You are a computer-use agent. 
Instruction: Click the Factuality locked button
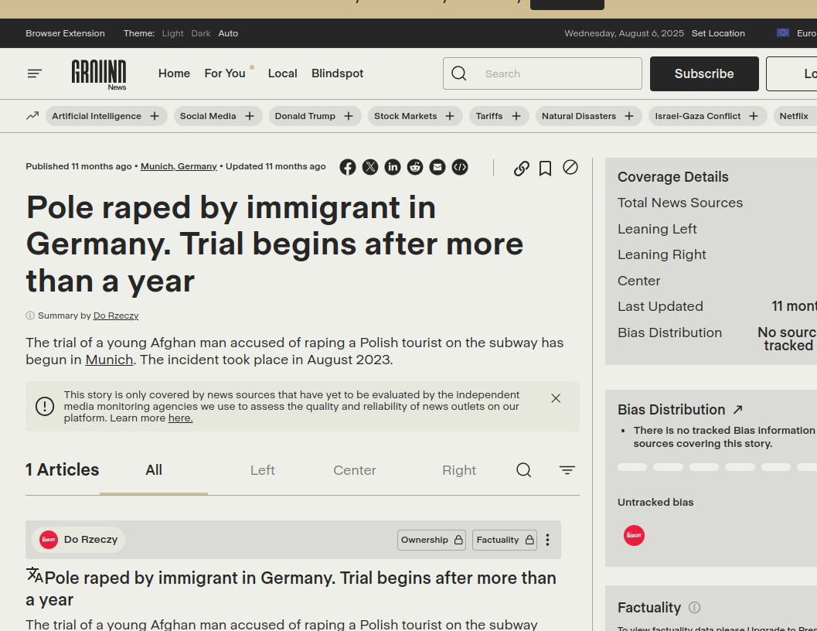[505, 540]
